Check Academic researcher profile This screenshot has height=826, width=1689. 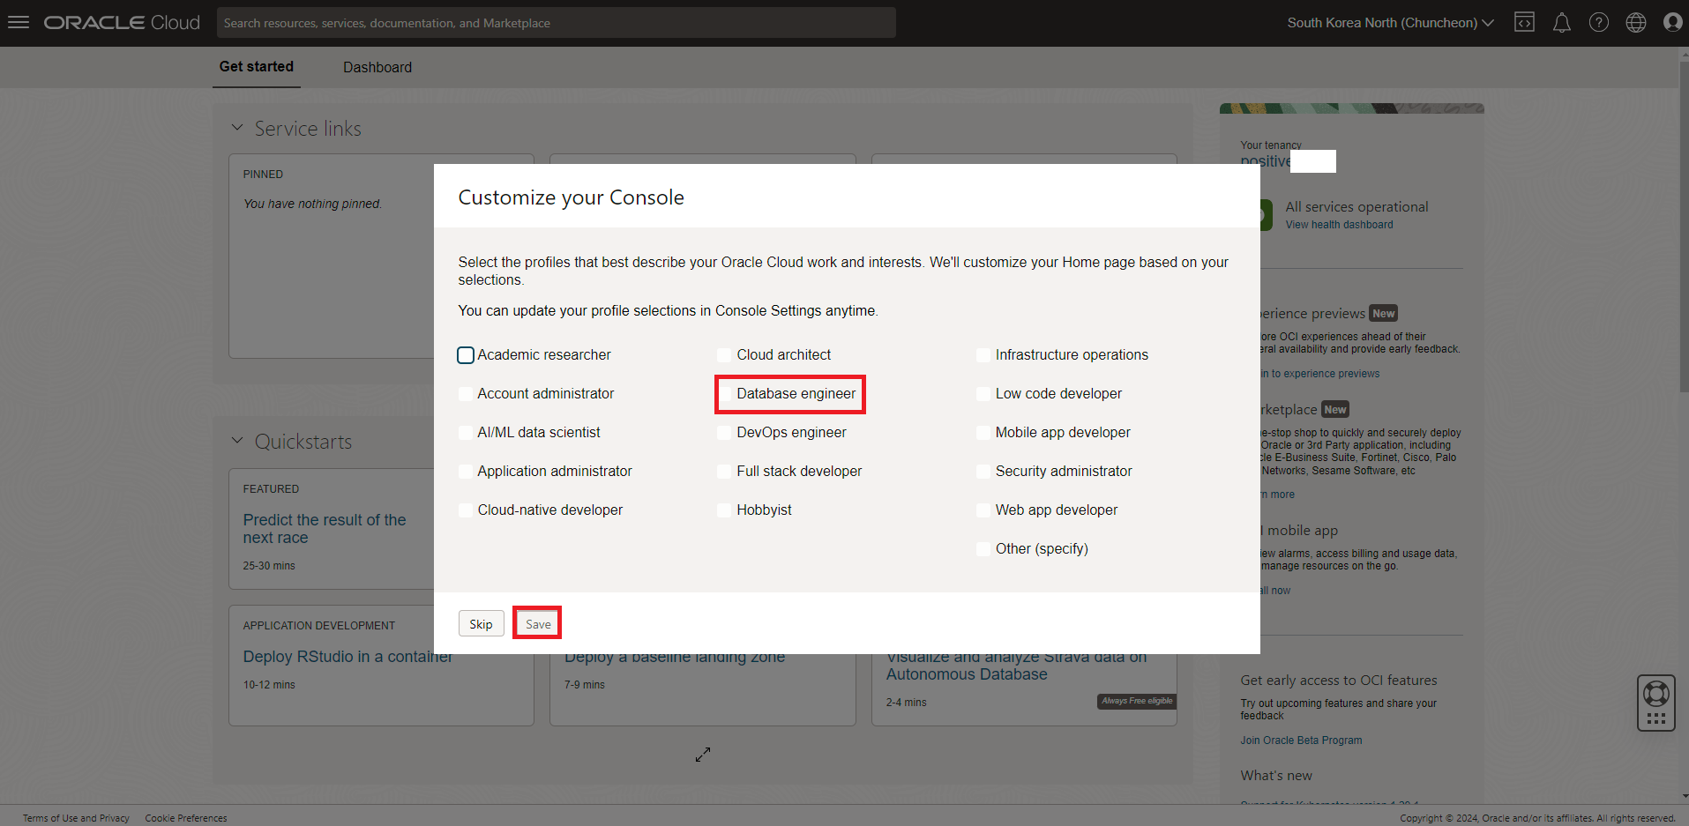click(x=466, y=355)
